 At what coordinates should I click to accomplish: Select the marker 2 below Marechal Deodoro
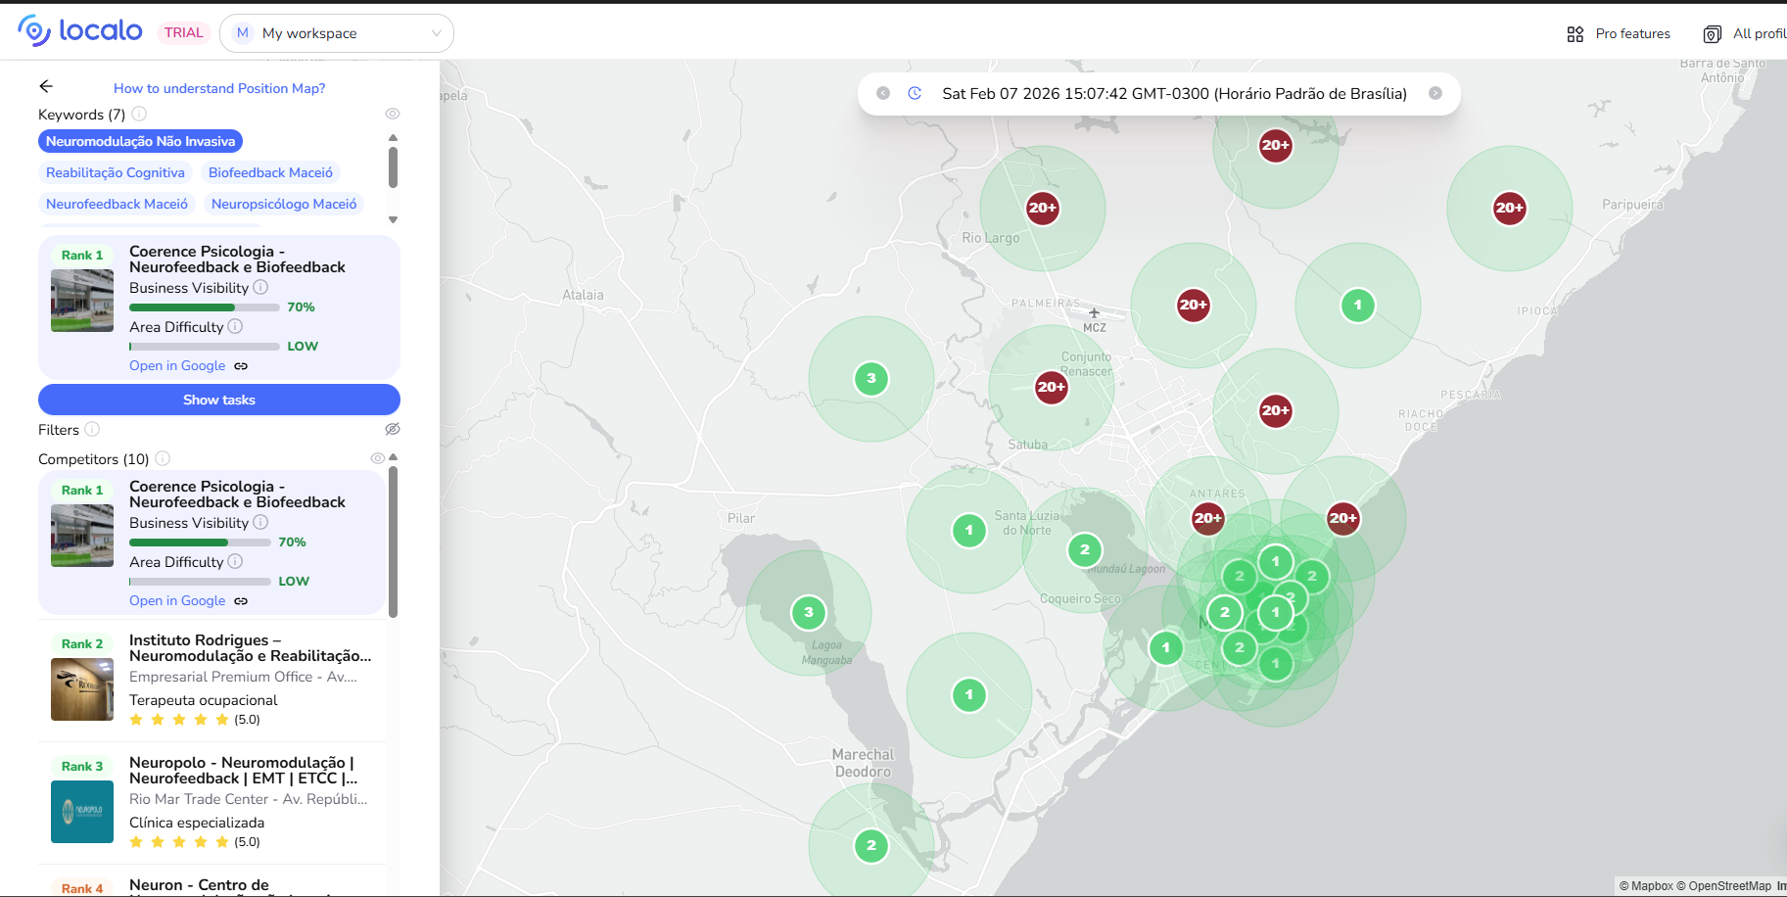(870, 845)
